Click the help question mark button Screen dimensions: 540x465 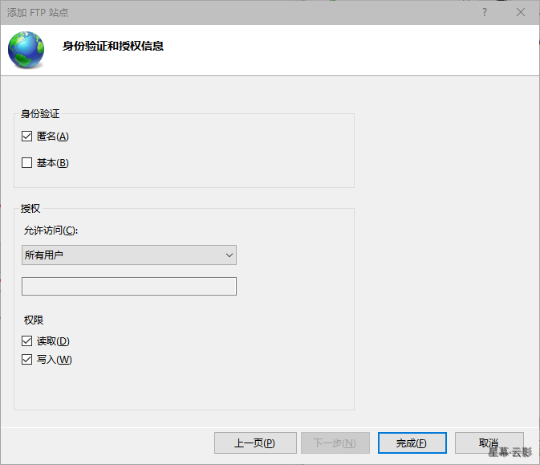[485, 12]
